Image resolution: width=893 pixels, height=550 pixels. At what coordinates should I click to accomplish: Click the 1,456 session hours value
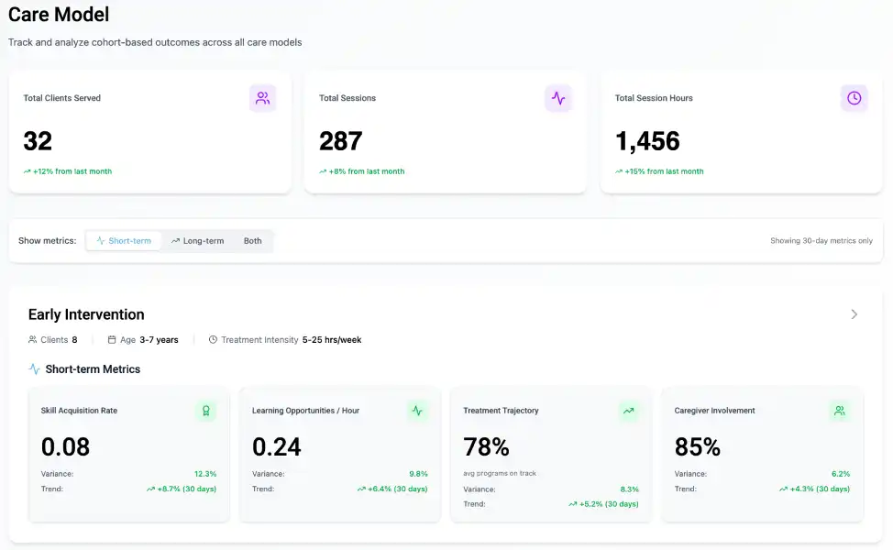tap(647, 141)
